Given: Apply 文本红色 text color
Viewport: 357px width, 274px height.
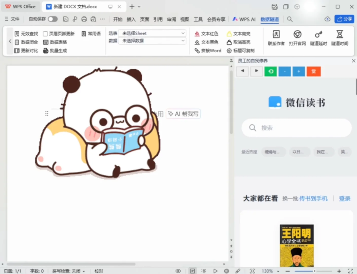Looking at the screenshot, I should point(206,33).
